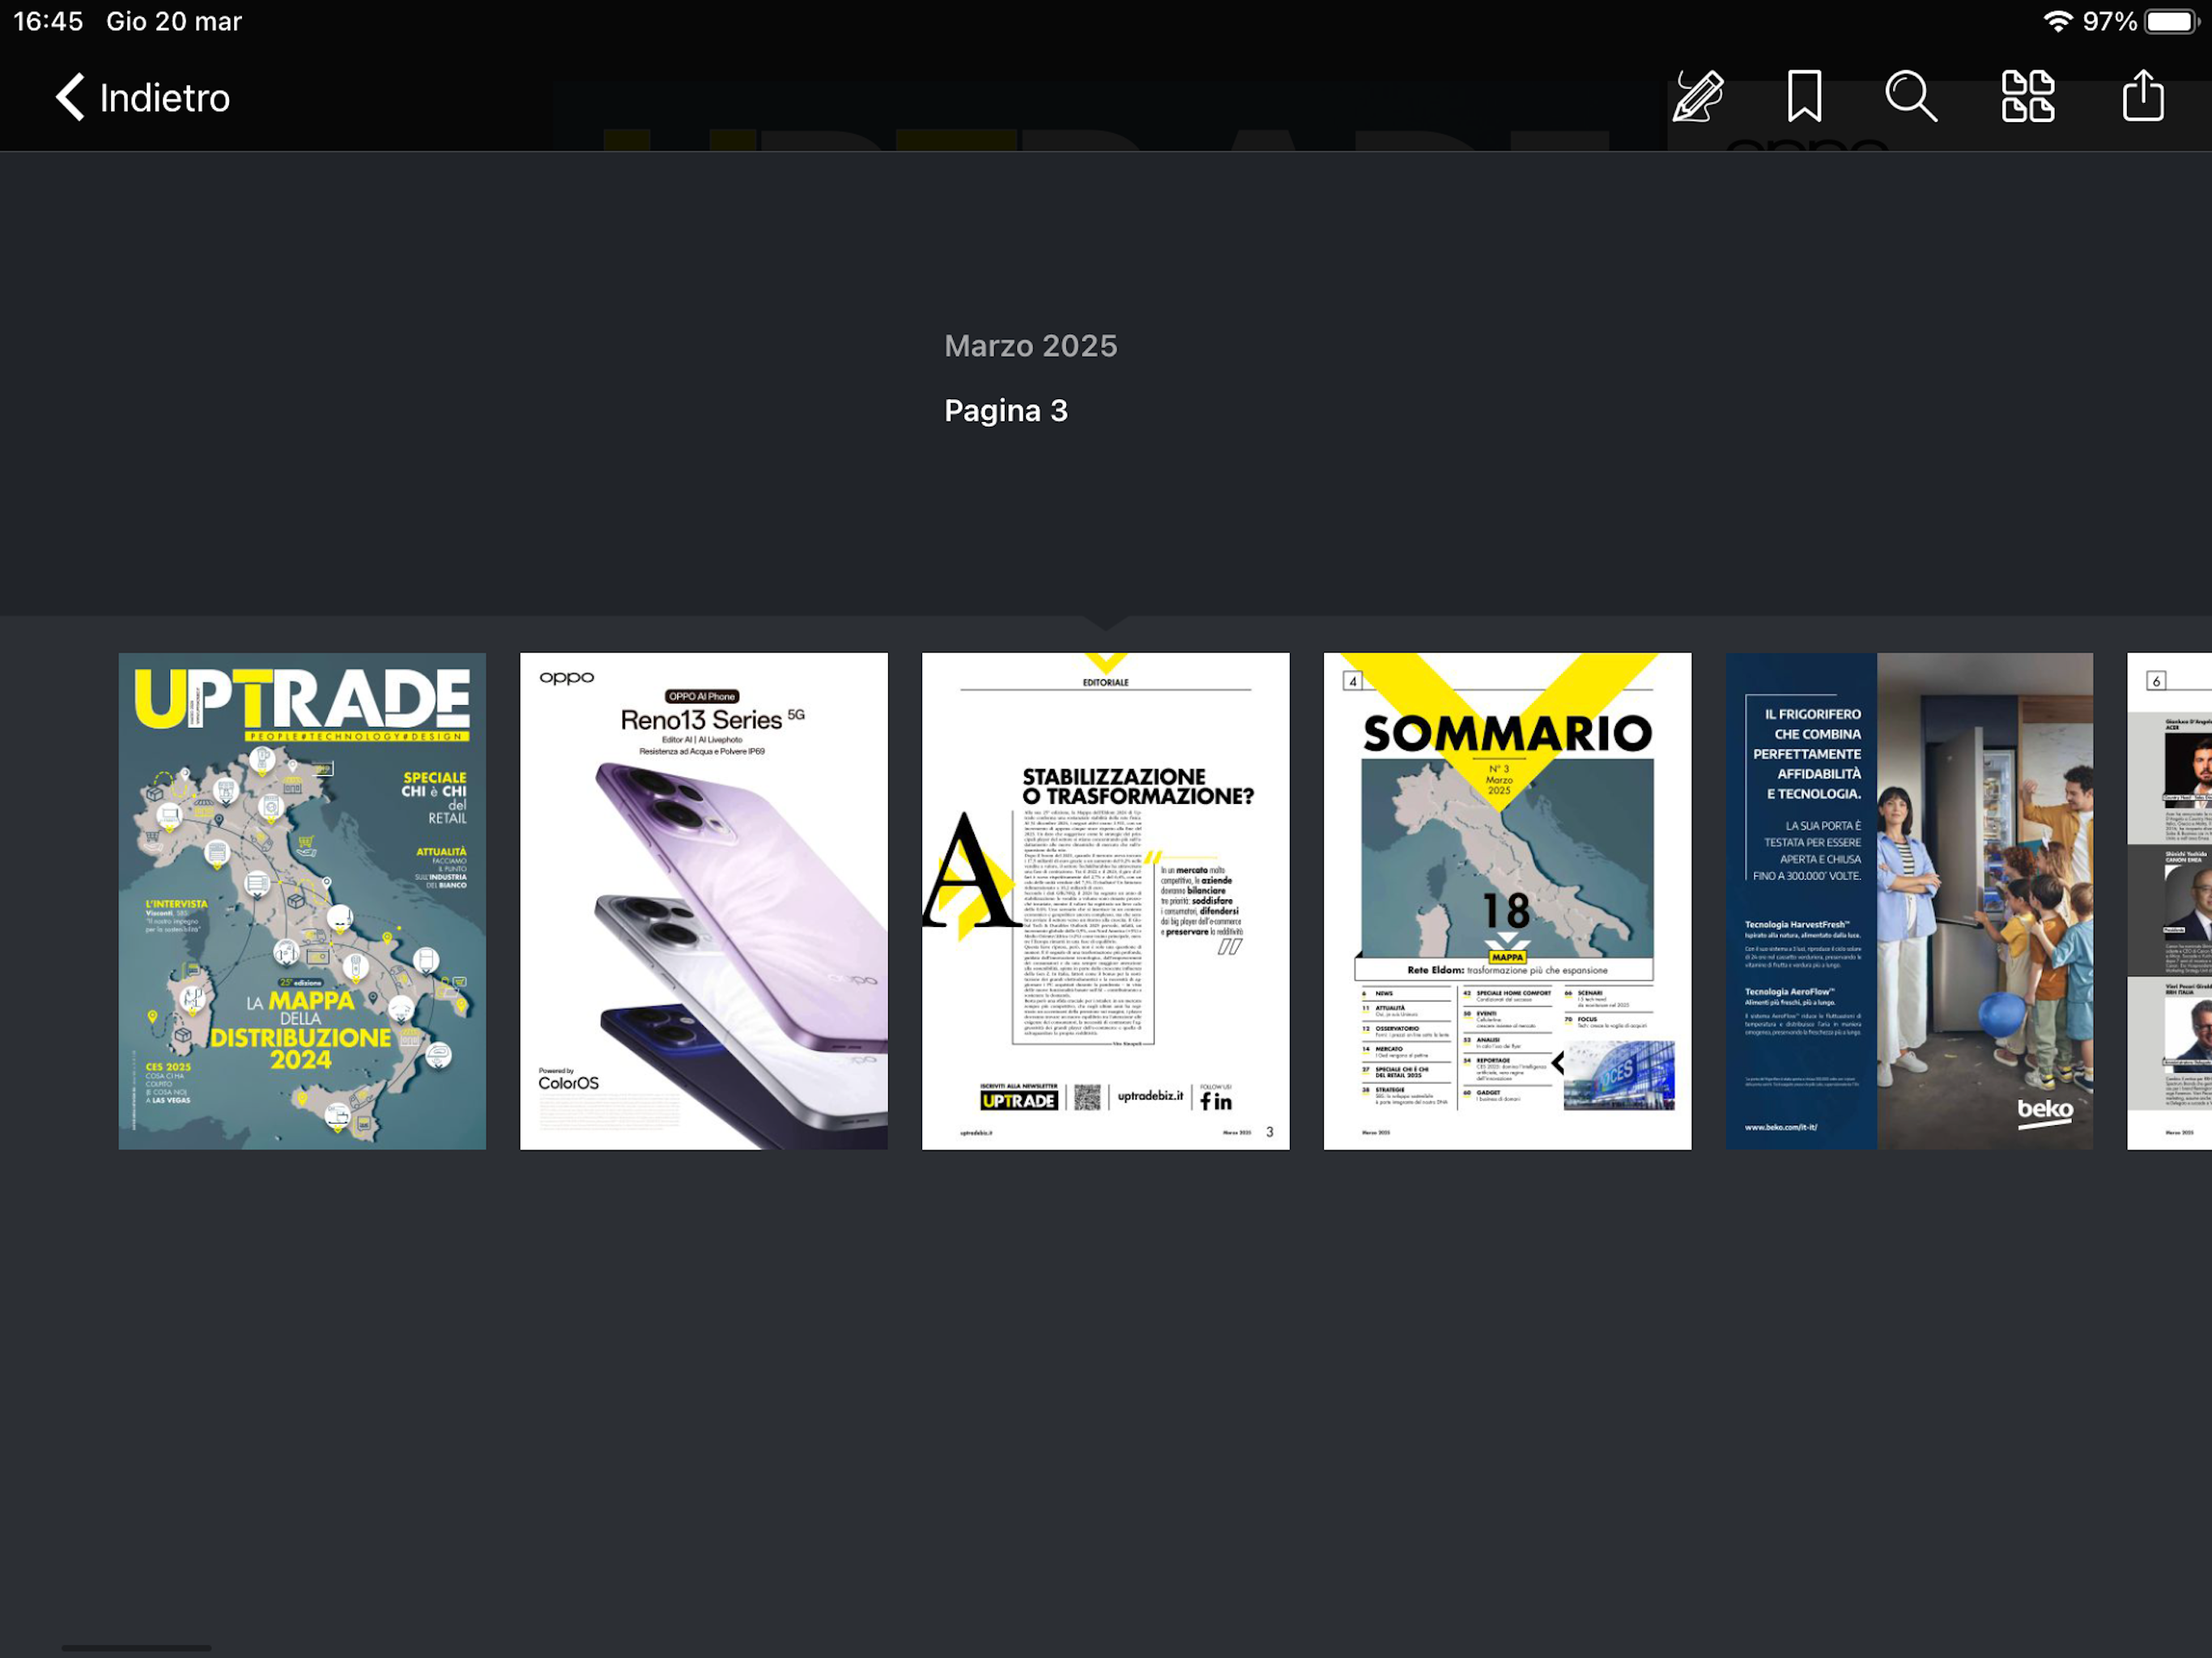The image size is (2212, 1658).
Task: Tap the Gio 20 mar date
Action: click(x=174, y=21)
